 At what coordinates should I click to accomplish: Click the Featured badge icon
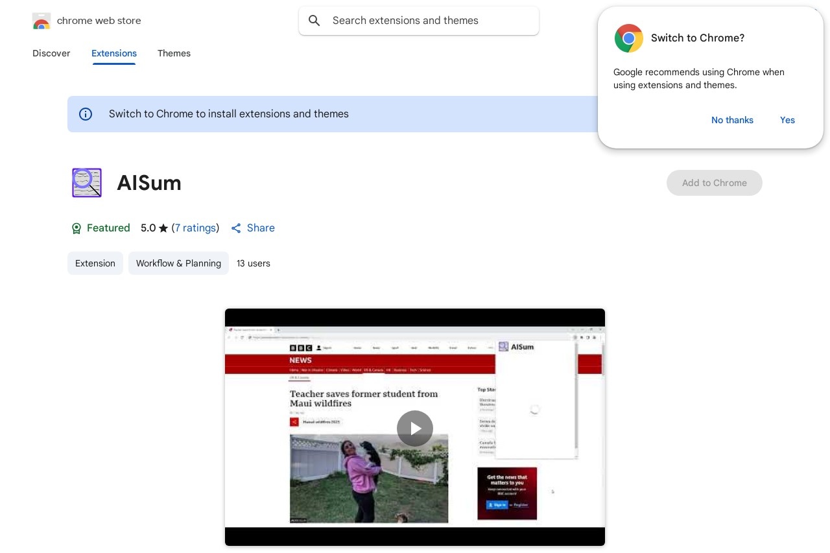(77, 228)
